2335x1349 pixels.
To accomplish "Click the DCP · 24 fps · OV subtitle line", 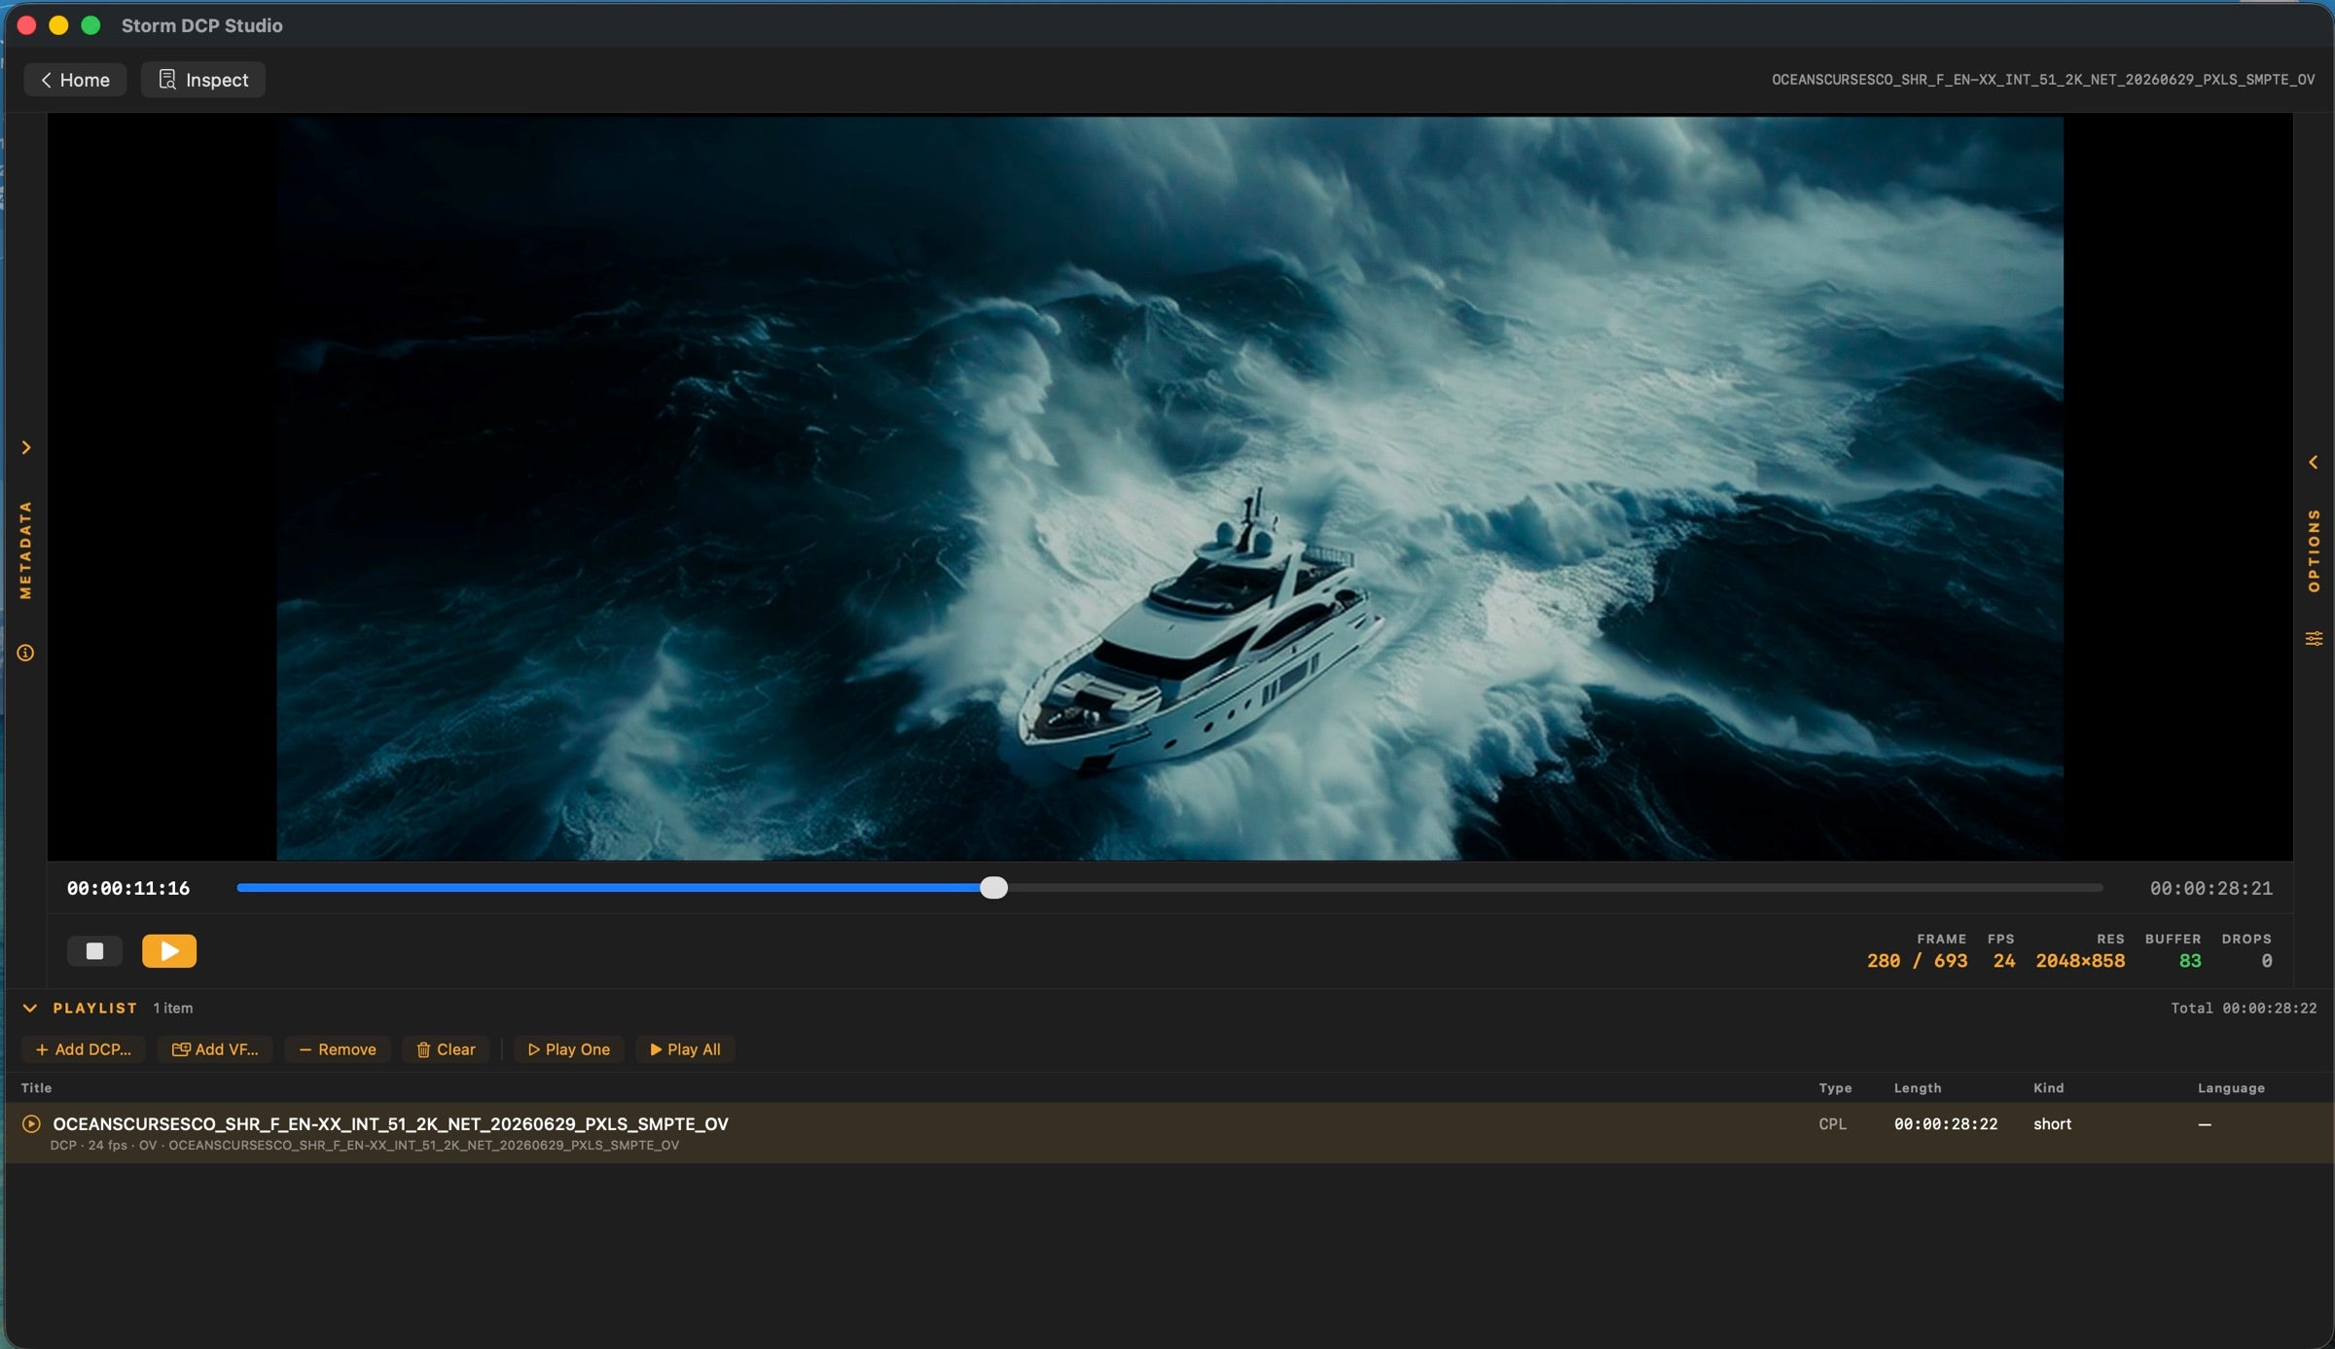I will (365, 1146).
